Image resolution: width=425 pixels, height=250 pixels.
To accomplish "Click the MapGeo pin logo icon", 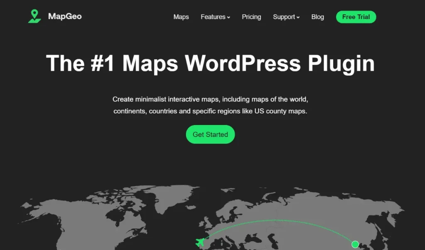I will pyautogui.click(x=34, y=16).
